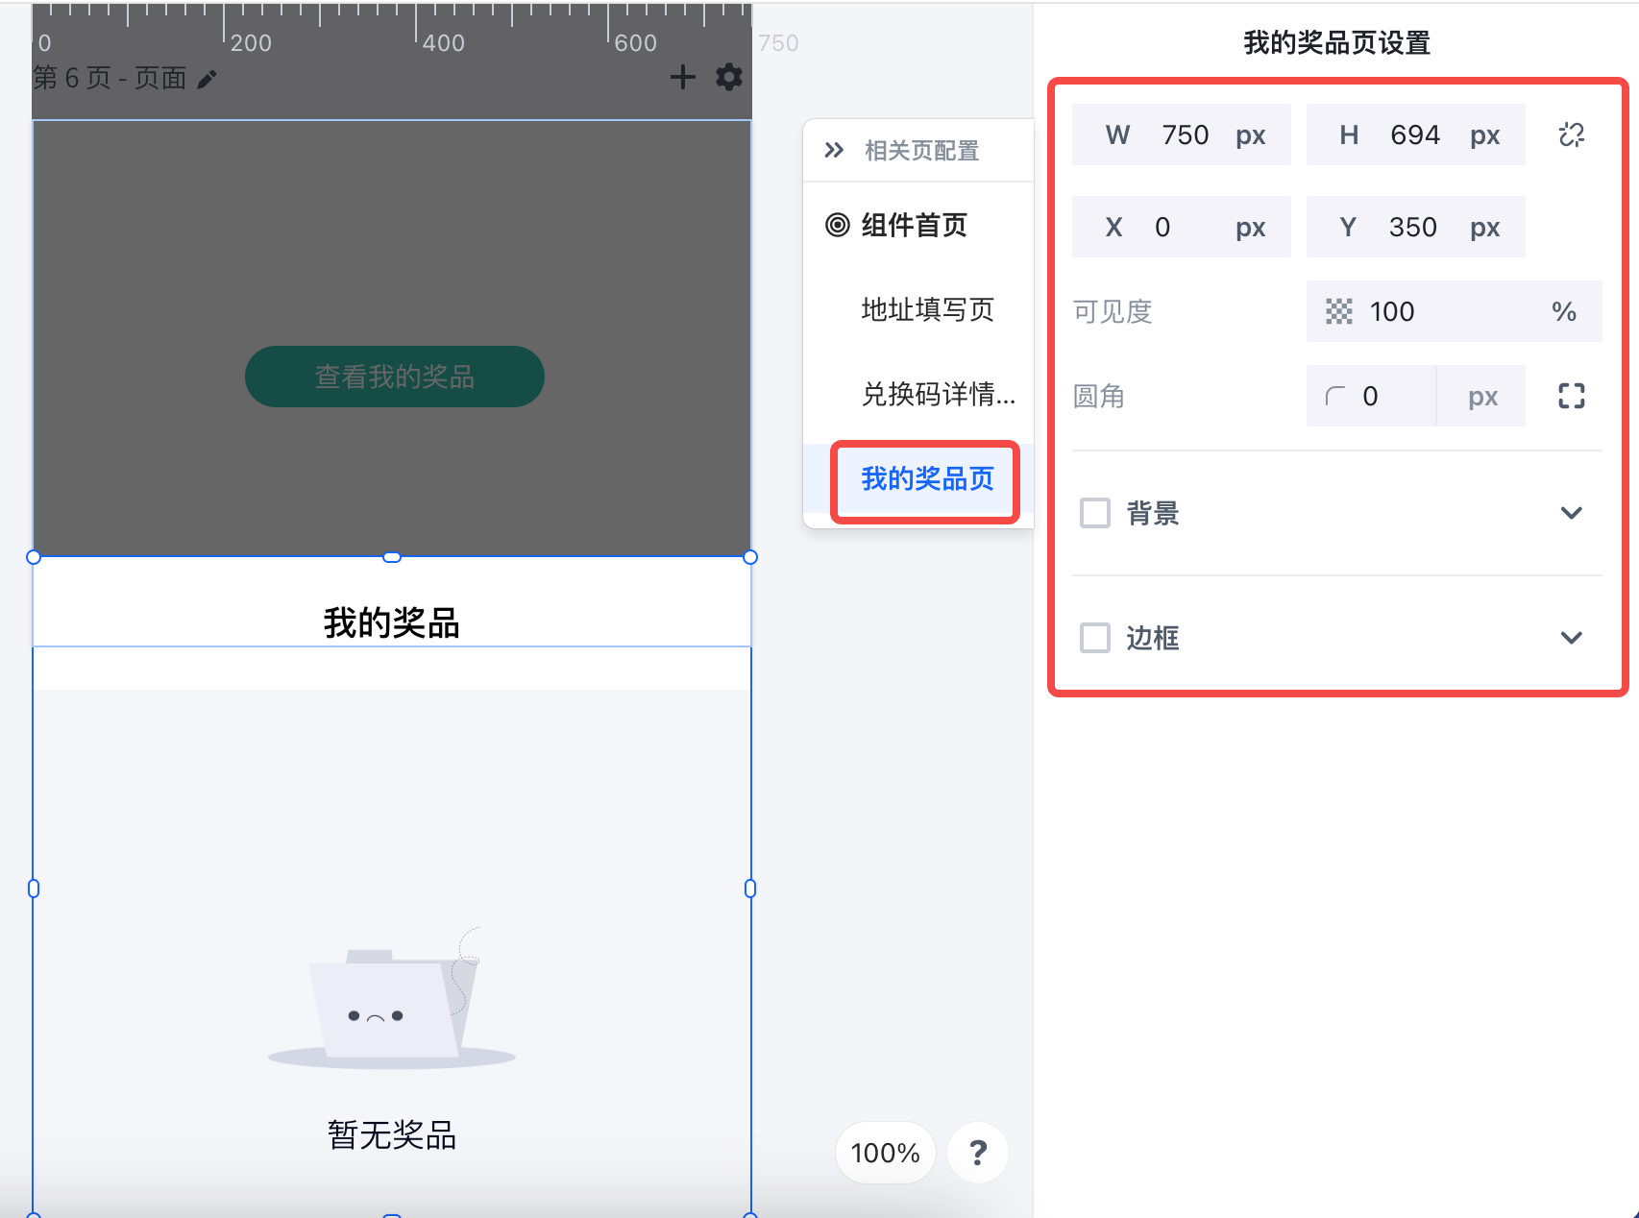
Task: Enable the 边框 checkbox
Action: click(x=1095, y=638)
